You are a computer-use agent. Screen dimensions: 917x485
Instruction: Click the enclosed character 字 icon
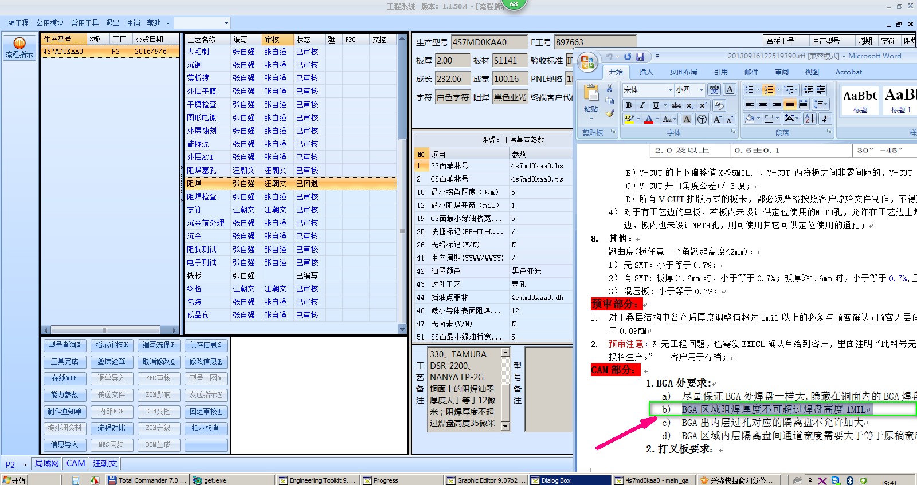tap(702, 119)
